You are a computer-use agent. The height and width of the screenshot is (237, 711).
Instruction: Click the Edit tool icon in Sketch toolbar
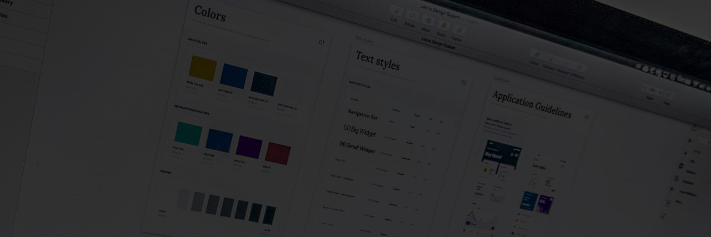click(396, 11)
